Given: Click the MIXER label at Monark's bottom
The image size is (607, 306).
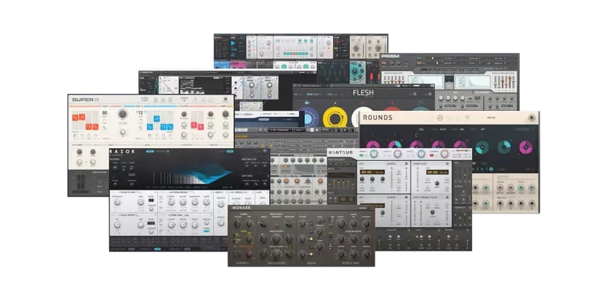Looking at the screenshot, I should [x=311, y=263].
